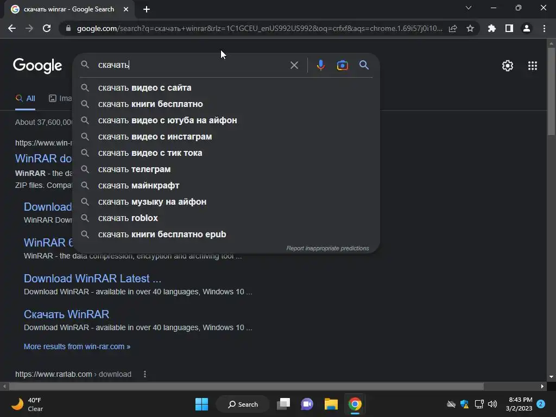The image size is (556, 417).
Task: Open the Google apps grid icon
Action: tap(533, 66)
